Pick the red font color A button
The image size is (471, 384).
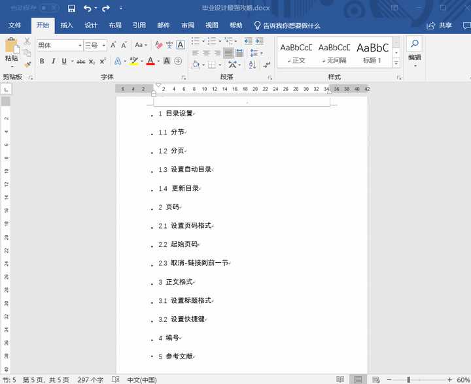click(150, 61)
